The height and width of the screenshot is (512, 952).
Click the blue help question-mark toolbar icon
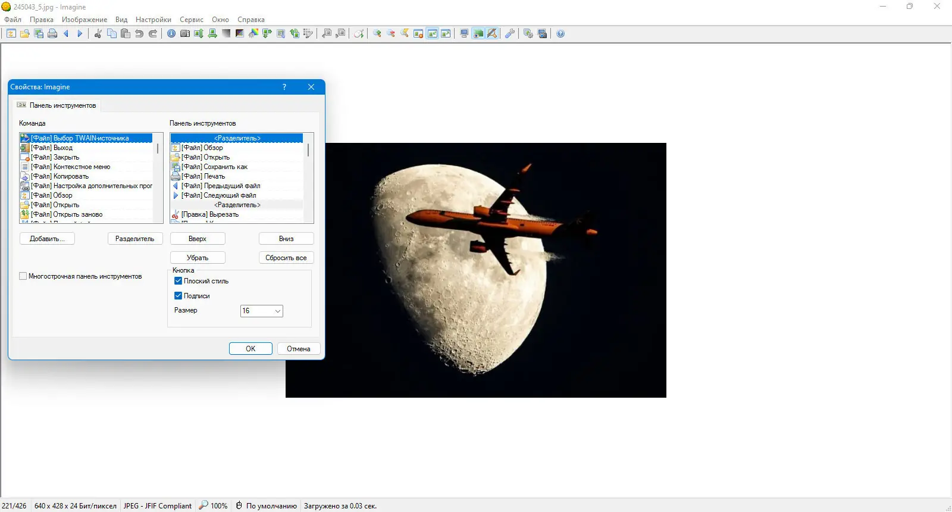click(560, 34)
